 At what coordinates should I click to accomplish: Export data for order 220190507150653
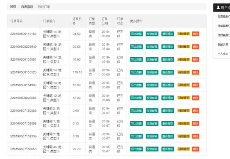pyautogui.click(x=136, y=149)
